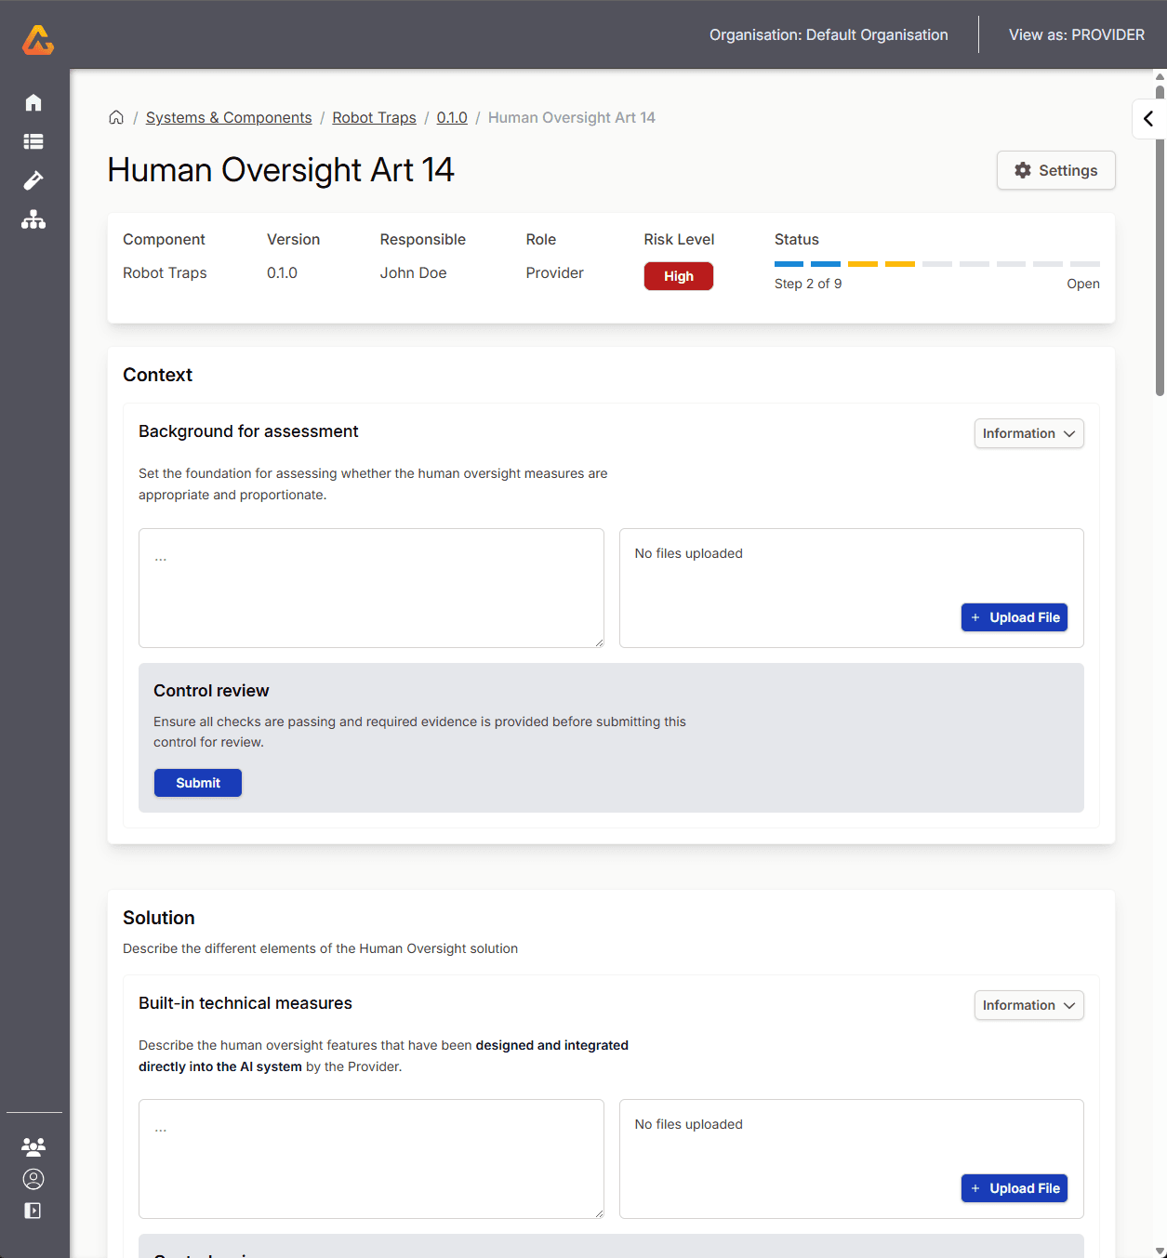Upload a file for Background for assessment
The image size is (1167, 1258).
1014,617
